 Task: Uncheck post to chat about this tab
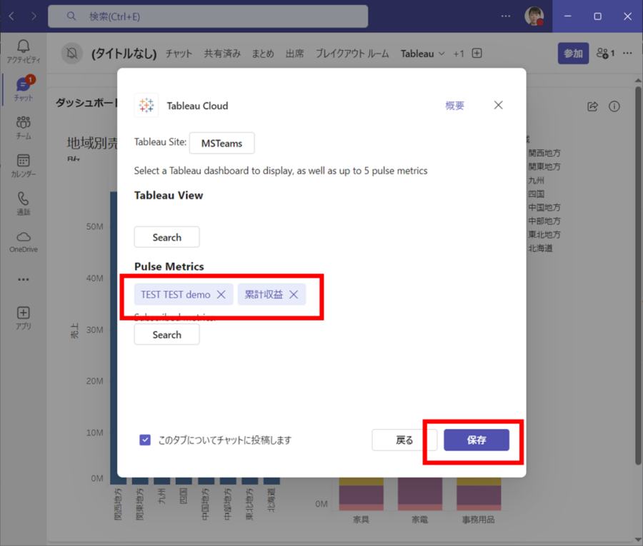(145, 440)
